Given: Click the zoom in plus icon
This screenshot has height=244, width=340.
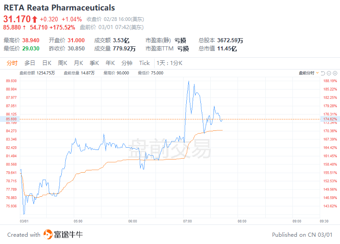Looking at the screenshot, I should click(x=335, y=73).
